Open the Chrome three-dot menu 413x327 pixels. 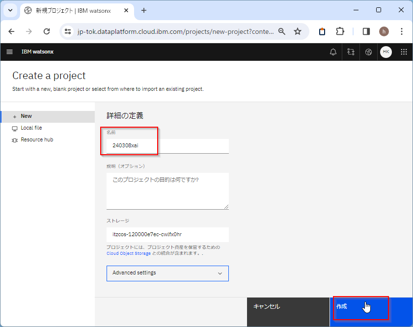(x=402, y=31)
